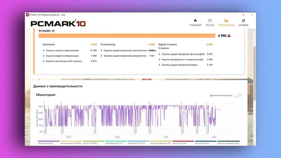Click the Digital Content Creation score 5 445
This screenshot has width=281, height=158.
210,44
